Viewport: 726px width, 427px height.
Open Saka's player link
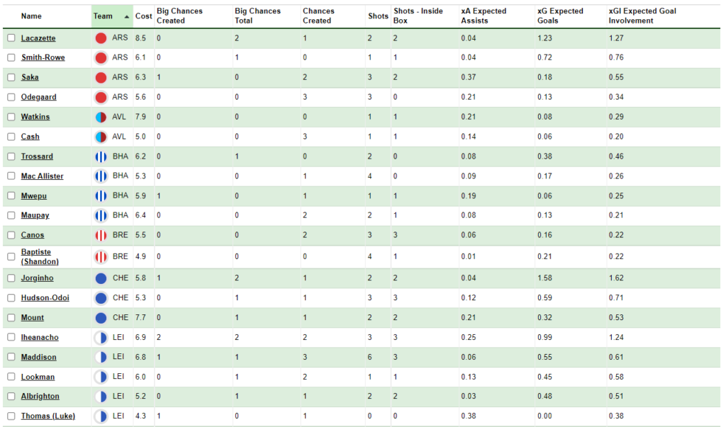(28, 77)
